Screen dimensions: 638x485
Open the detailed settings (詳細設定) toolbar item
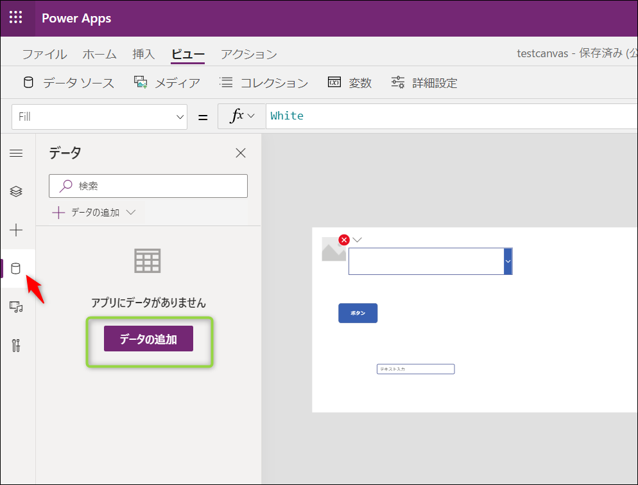(x=424, y=83)
